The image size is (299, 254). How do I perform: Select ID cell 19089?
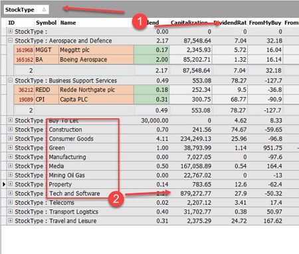coord(24,100)
